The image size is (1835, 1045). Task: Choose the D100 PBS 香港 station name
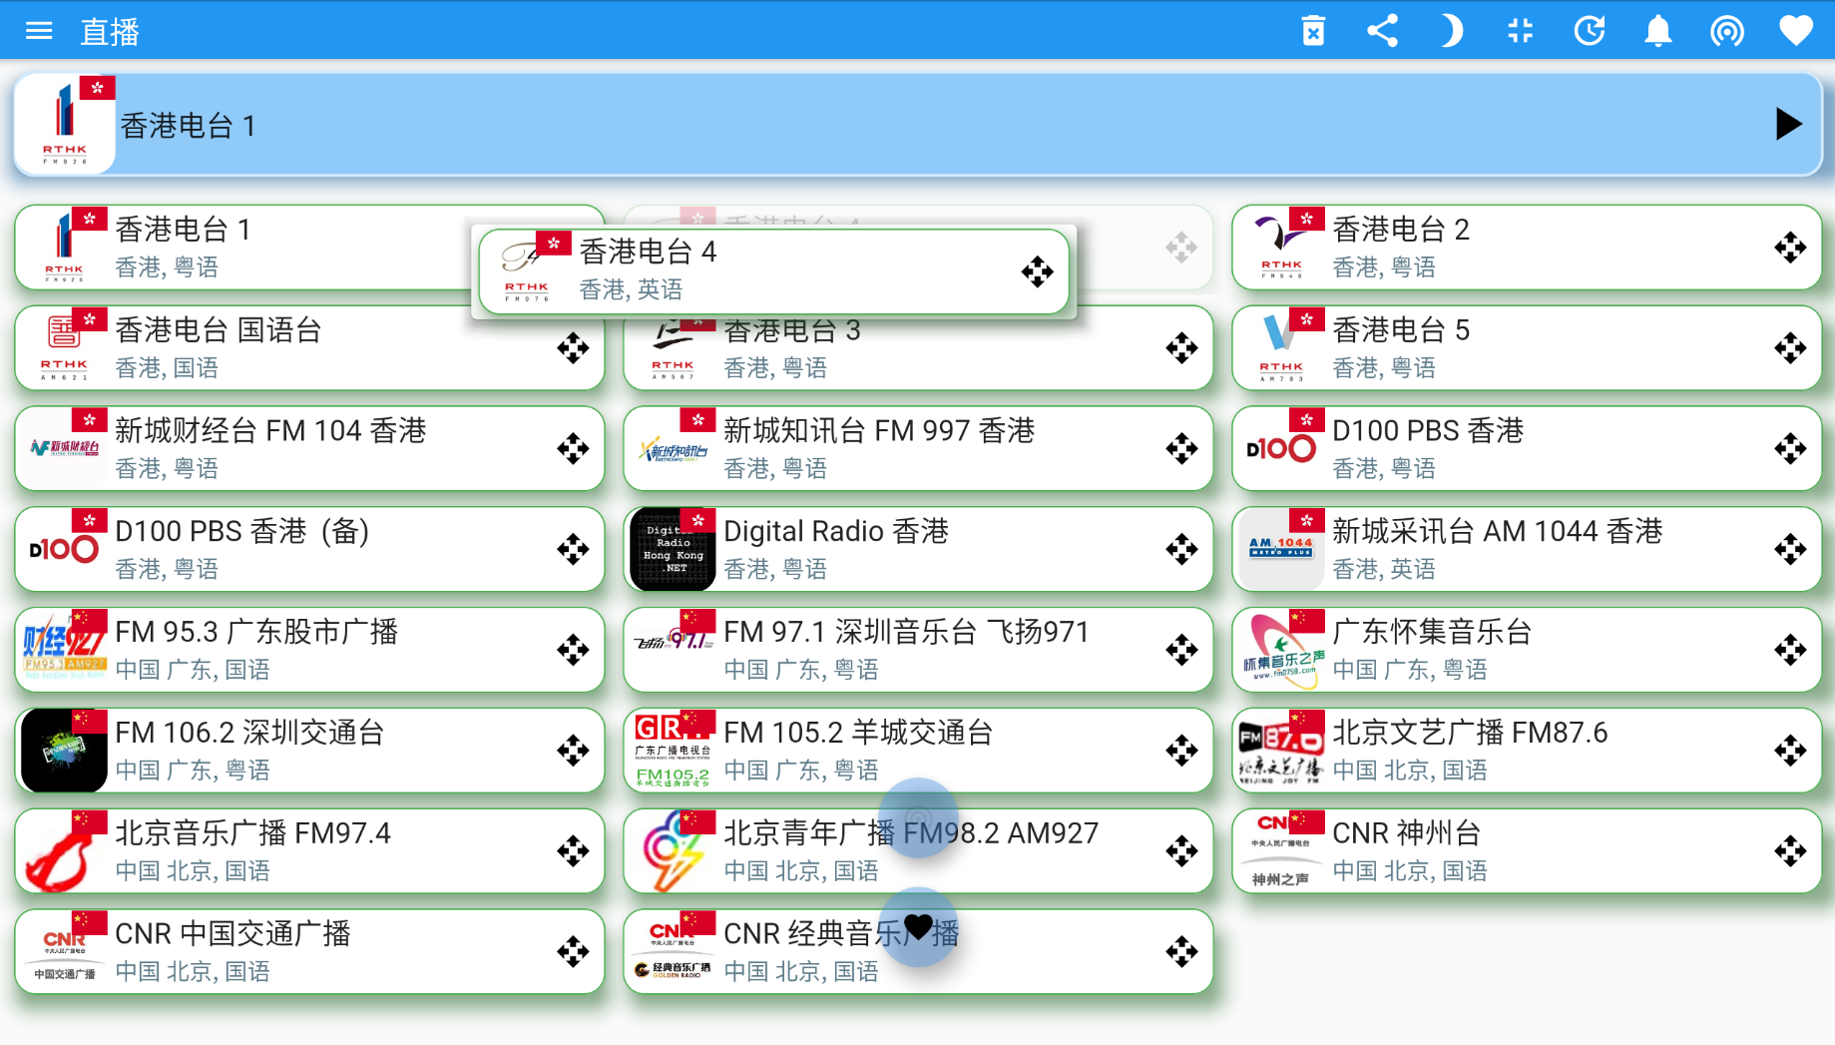pos(1428,430)
